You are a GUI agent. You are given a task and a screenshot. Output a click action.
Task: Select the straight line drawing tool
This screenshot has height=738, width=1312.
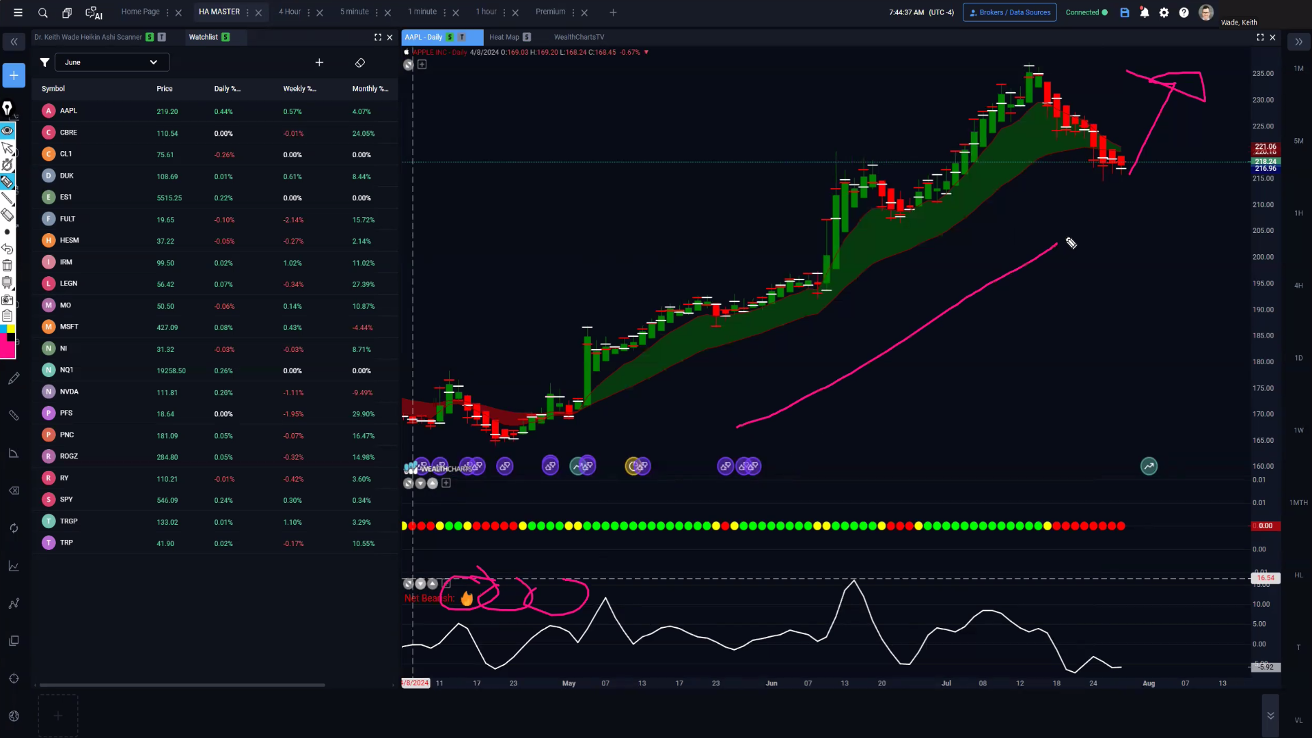(x=8, y=198)
